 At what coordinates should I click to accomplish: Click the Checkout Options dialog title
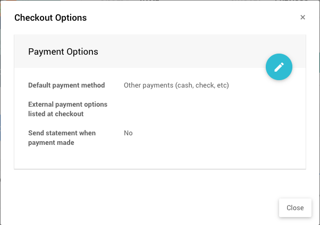pyautogui.click(x=50, y=18)
